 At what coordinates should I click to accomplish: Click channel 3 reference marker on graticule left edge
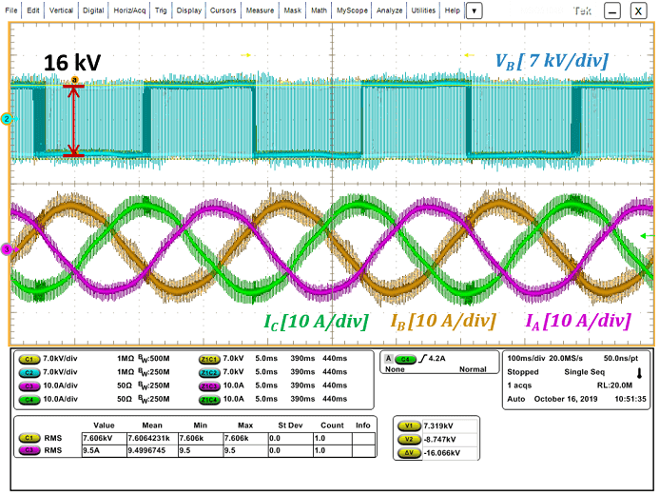(6, 249)
